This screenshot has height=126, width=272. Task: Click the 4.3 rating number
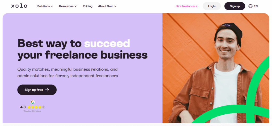pyautogui.click(x=23, y=107)
